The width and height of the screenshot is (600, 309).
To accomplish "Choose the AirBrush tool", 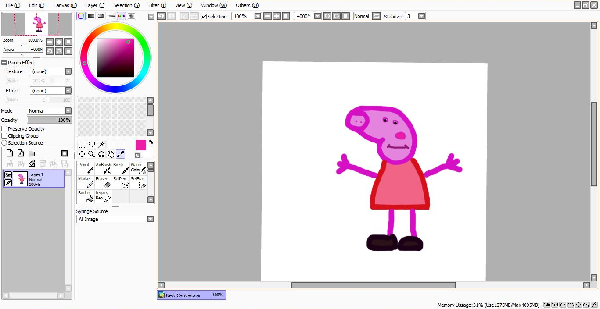I will click(103, 169).
